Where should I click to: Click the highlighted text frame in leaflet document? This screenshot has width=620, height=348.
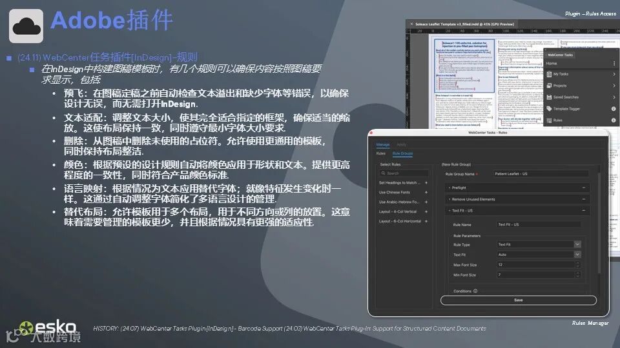pos(464,66)
